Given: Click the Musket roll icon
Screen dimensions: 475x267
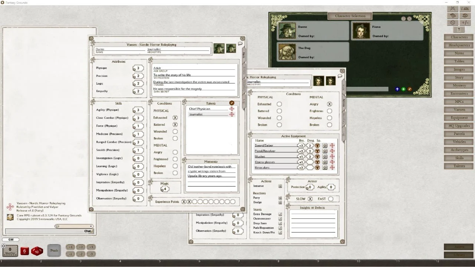Looking at the screenshot, I should (x=325, y=156).
